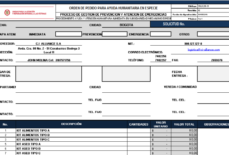Check the box next to PREVENCION

click(114, 34)
